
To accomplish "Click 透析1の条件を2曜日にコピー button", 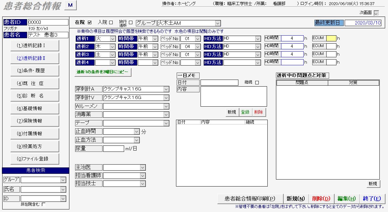I will coord(103,72).
